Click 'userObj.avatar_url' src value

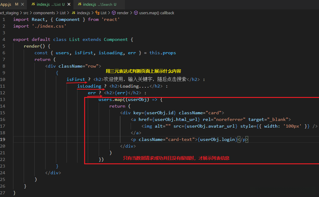(x=211, y=126)
